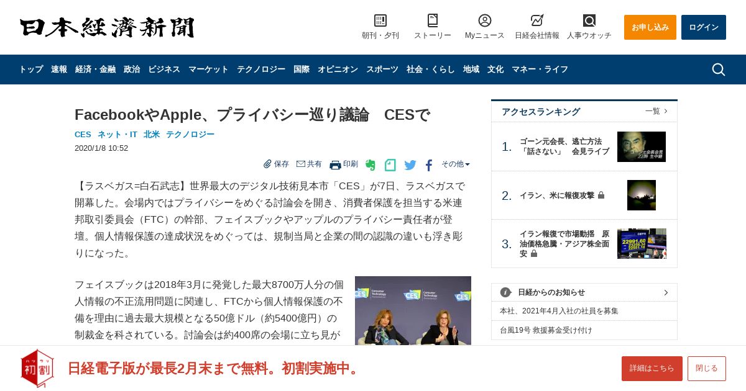The image size is (746, 391).
Task: Expand the その他 share dropdown
Action: 456,164
